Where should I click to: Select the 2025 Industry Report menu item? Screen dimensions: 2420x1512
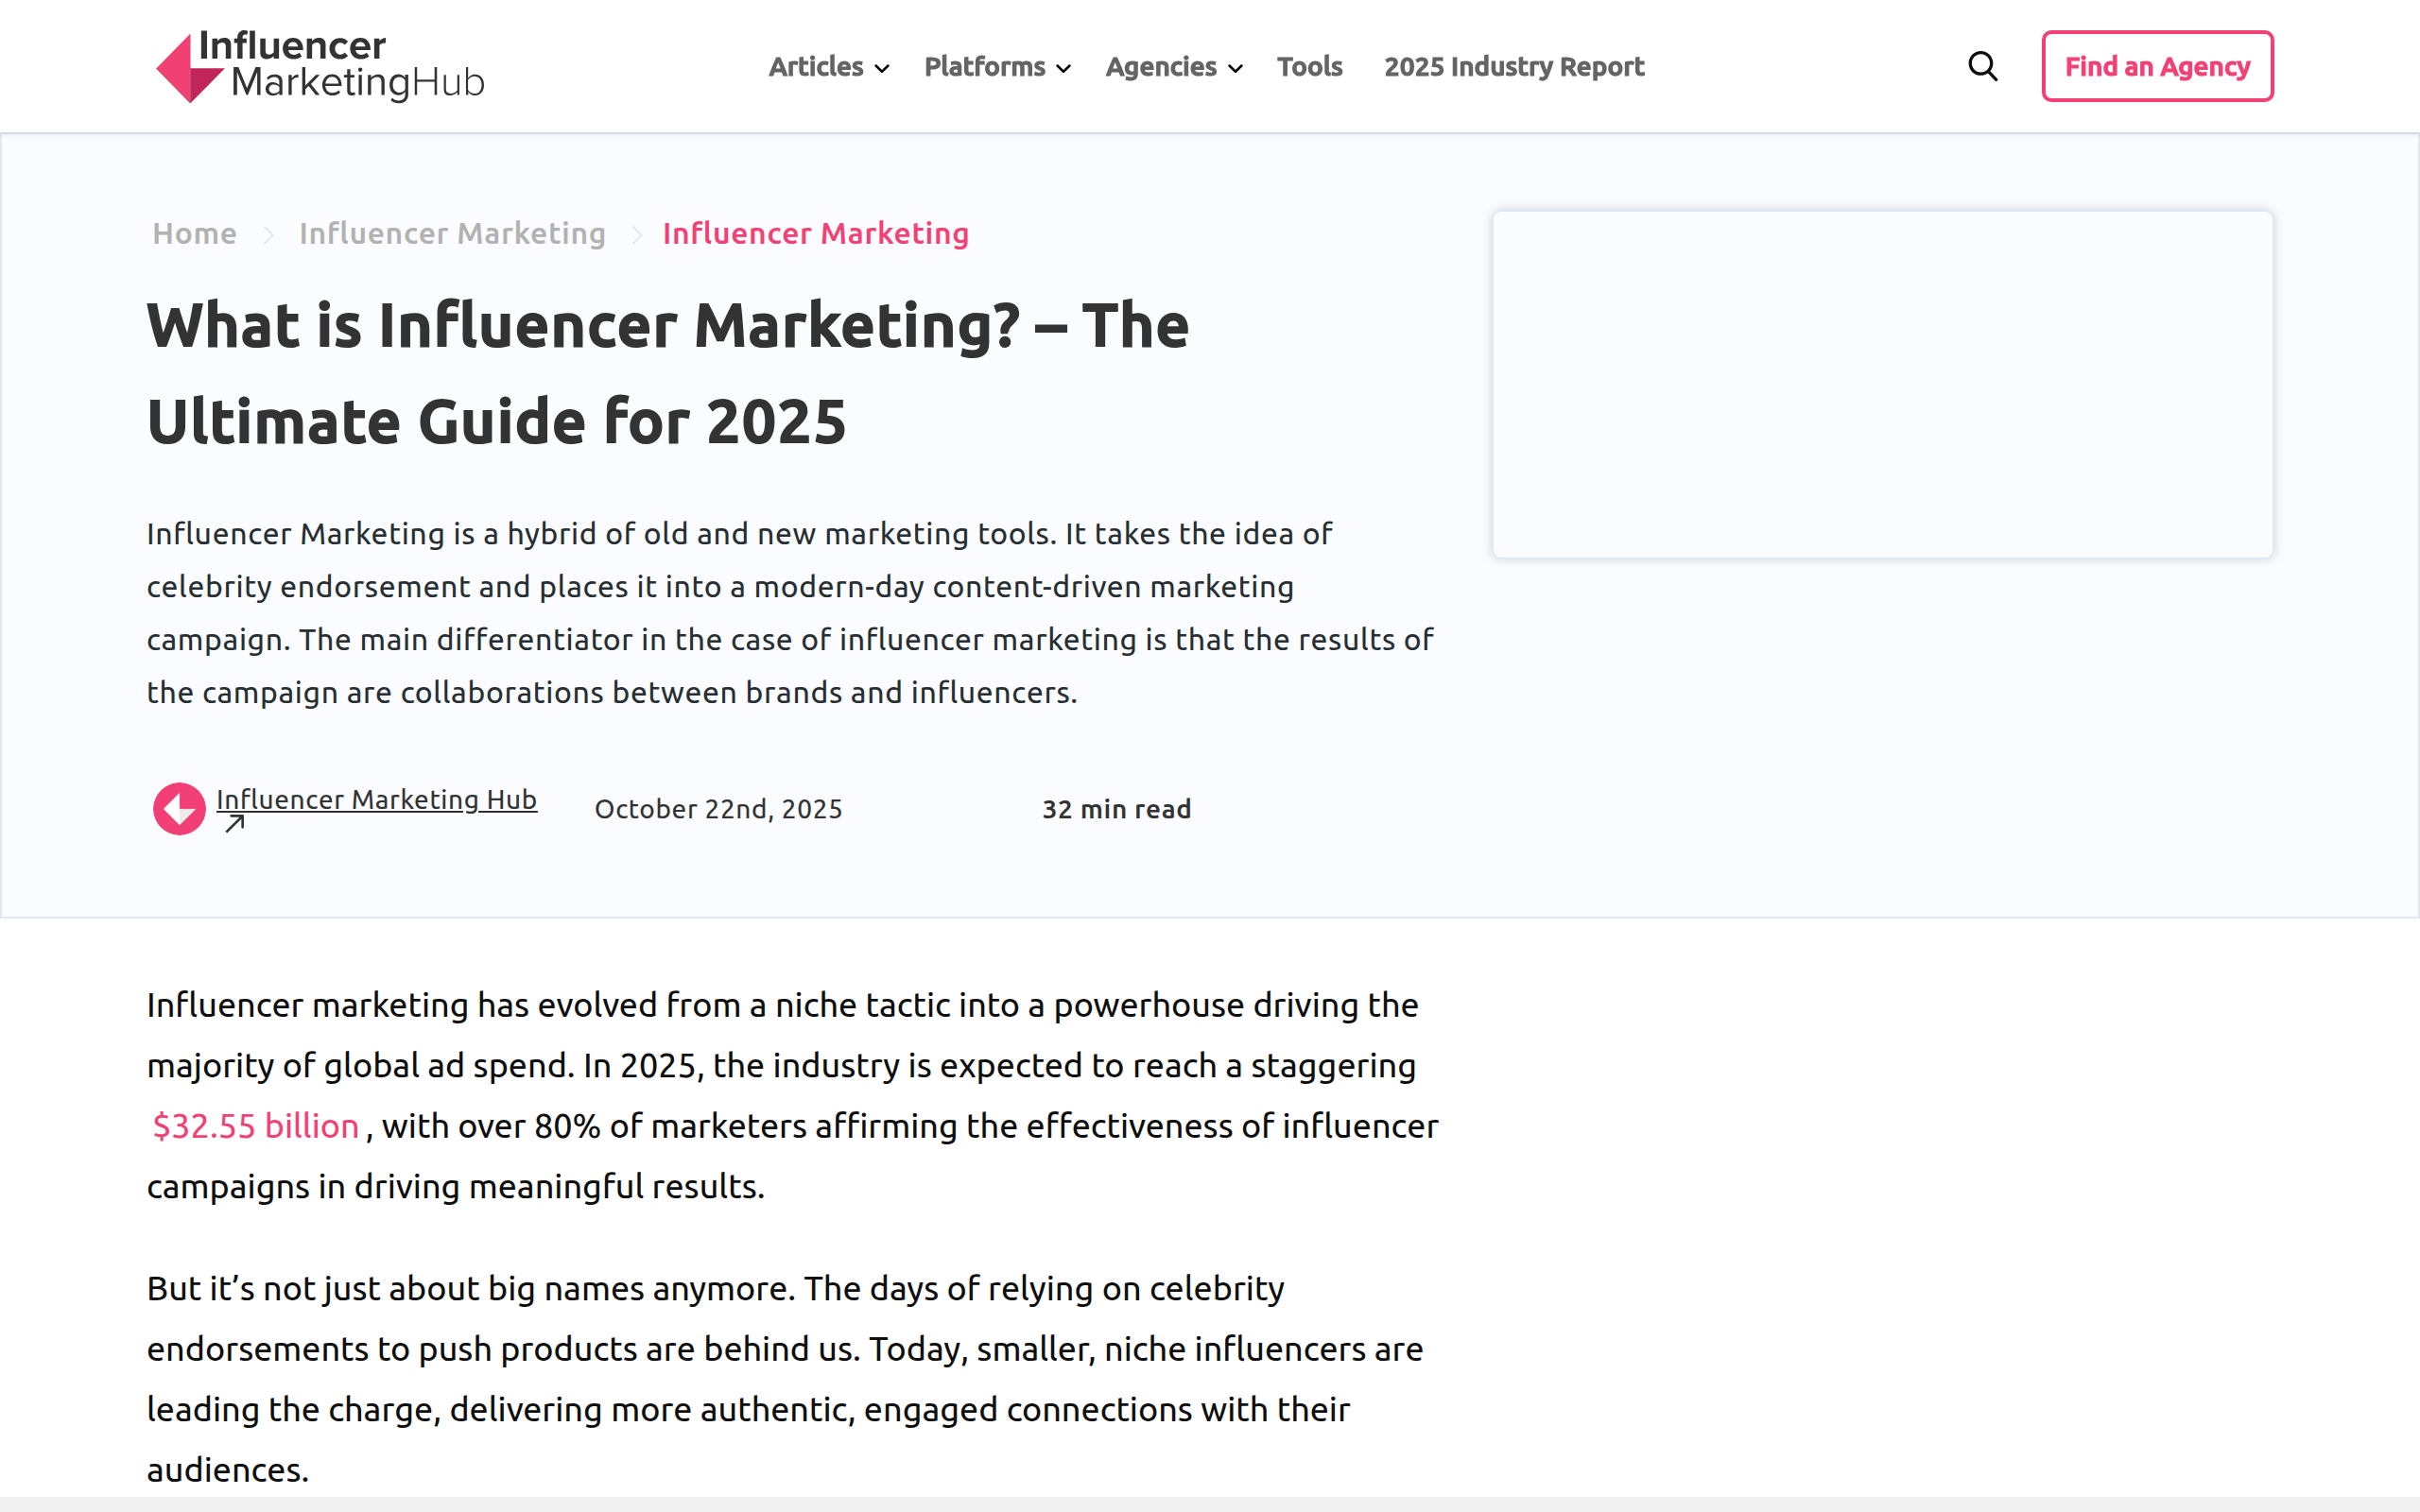tap(1513, 66)
